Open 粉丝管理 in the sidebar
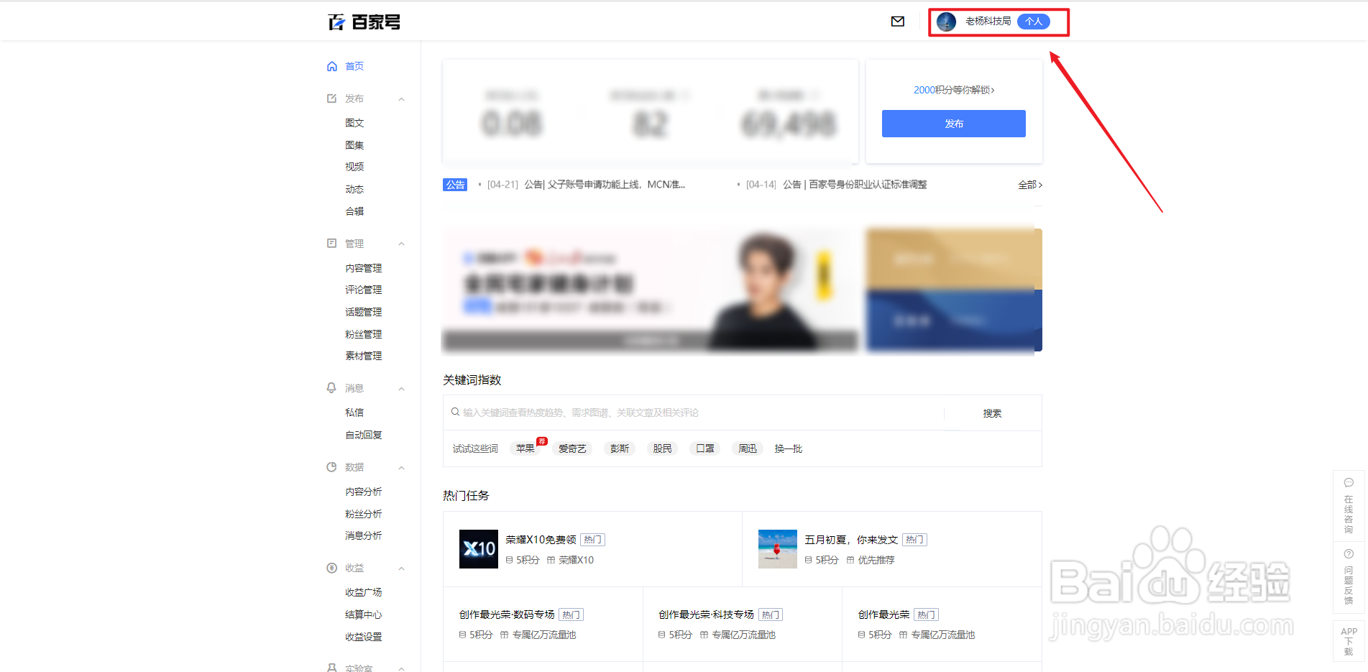This screenshot has height=672, width=1368. coord(363,334)
